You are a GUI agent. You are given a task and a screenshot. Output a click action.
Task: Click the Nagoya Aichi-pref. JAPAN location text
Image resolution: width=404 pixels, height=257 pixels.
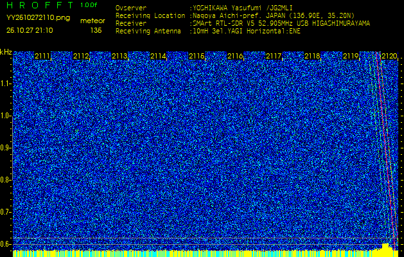pyautogui.click(x=274, y=15)
